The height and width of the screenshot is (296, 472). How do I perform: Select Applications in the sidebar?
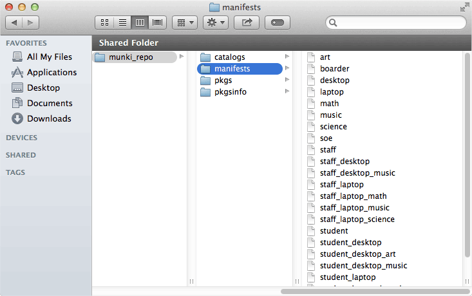pos(52,73)
